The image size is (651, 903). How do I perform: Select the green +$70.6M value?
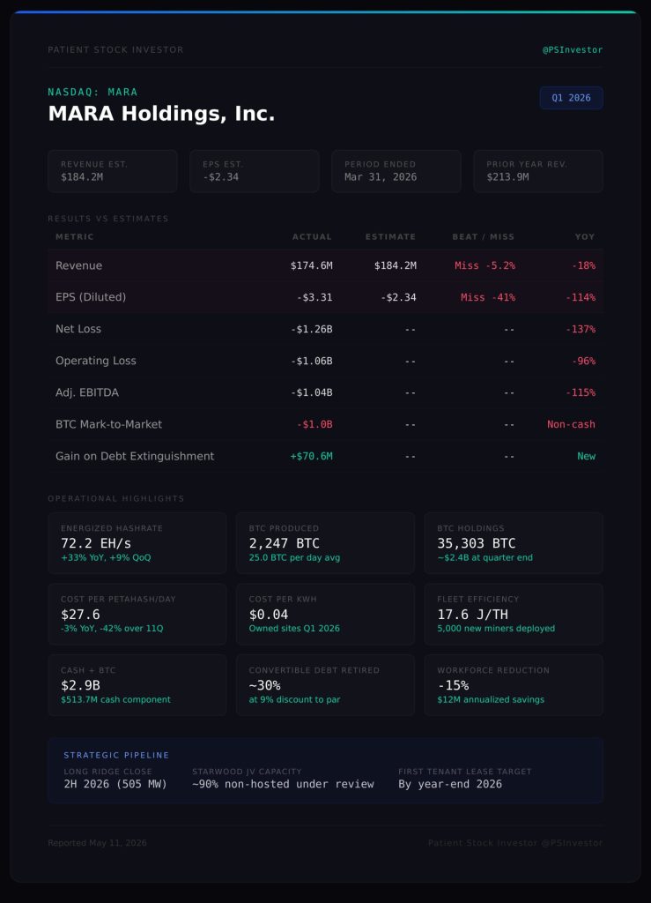311,456
